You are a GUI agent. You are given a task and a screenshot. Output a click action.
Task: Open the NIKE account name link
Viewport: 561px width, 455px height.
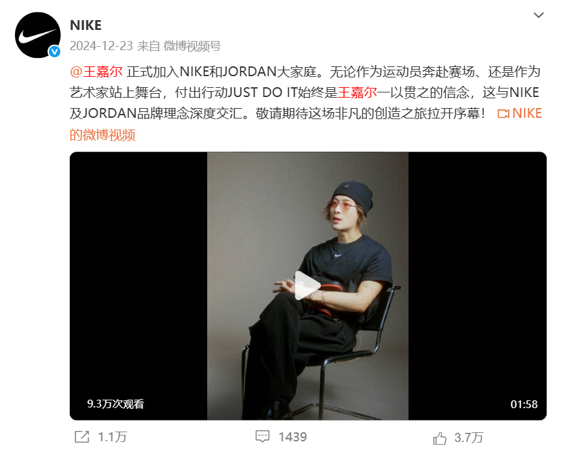pyautogui.click(x=86, y=25)
